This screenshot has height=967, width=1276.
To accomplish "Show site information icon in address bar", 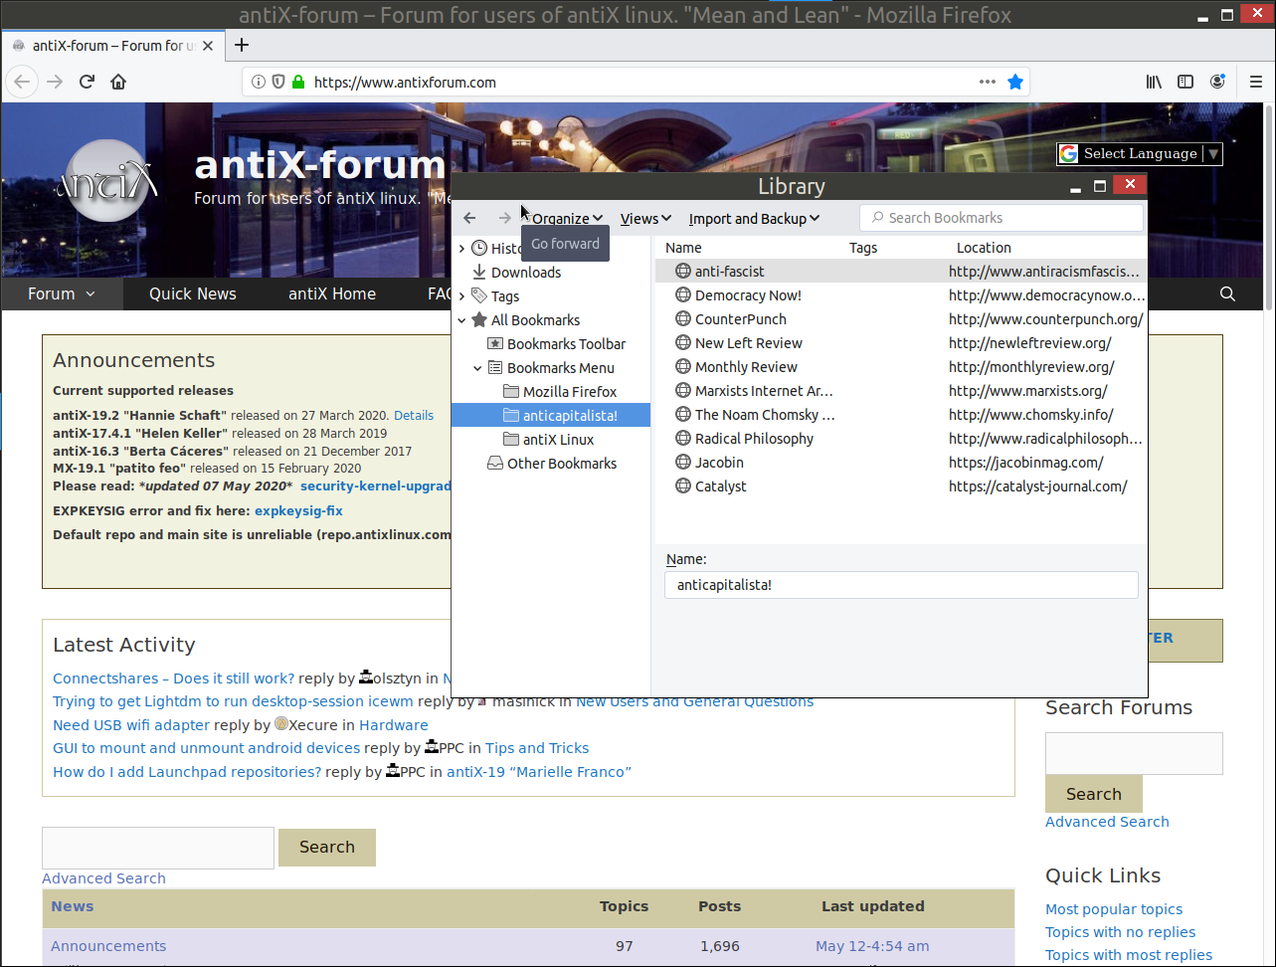I will click(x=259, y=83).
